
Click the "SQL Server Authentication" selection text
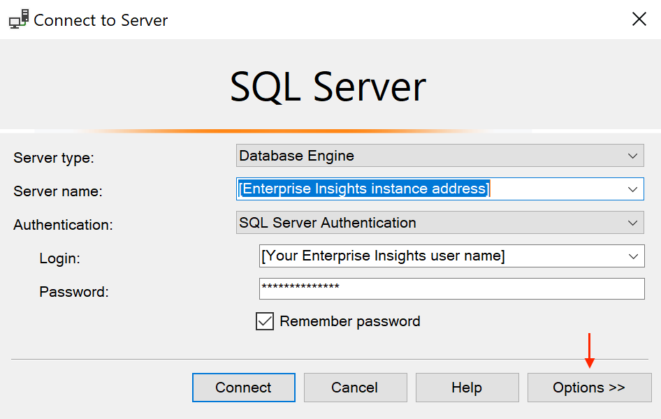328,223
